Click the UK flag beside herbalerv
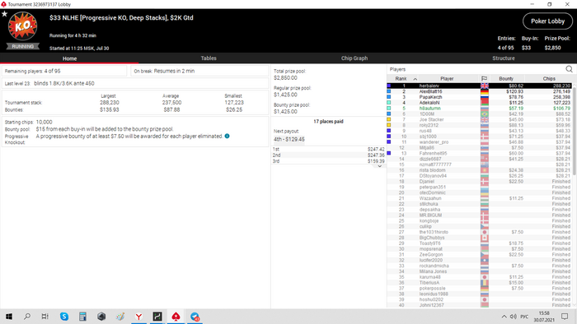Viewport: 577px width, 324px height. click(x=485, y=86)
